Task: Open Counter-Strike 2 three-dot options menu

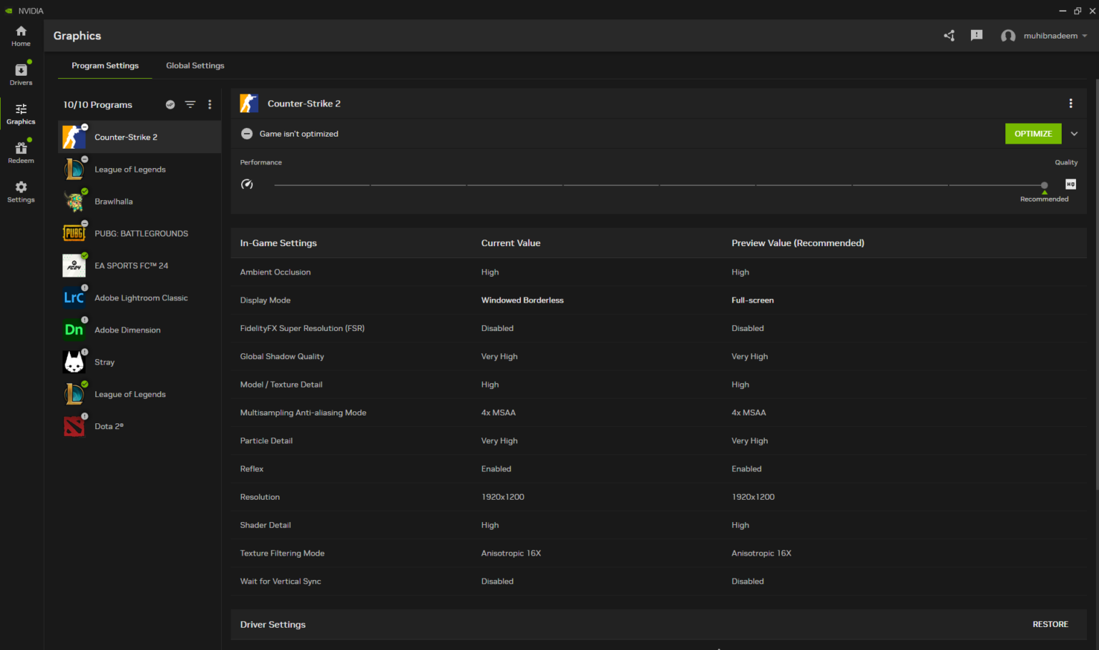Action: click(x=1070, y=104)
